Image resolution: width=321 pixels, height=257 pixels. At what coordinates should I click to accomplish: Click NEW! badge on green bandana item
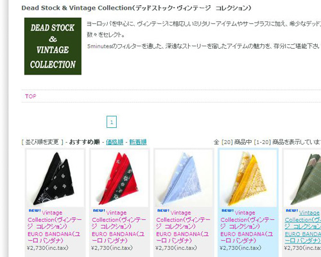(292, 211)
